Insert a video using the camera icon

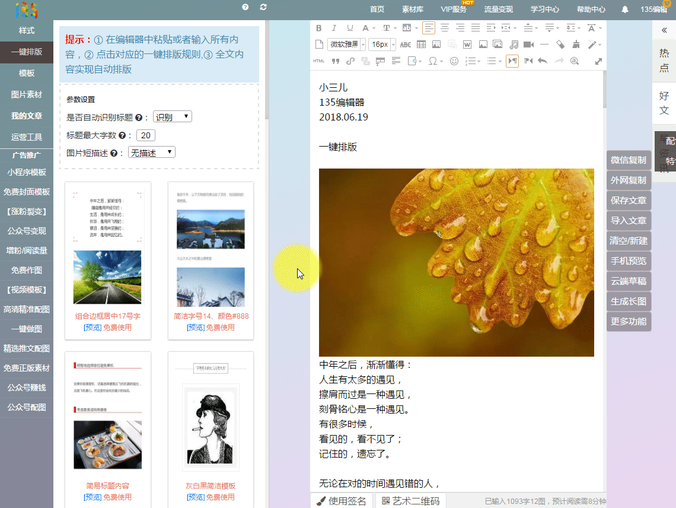click(x=528, y=44)
